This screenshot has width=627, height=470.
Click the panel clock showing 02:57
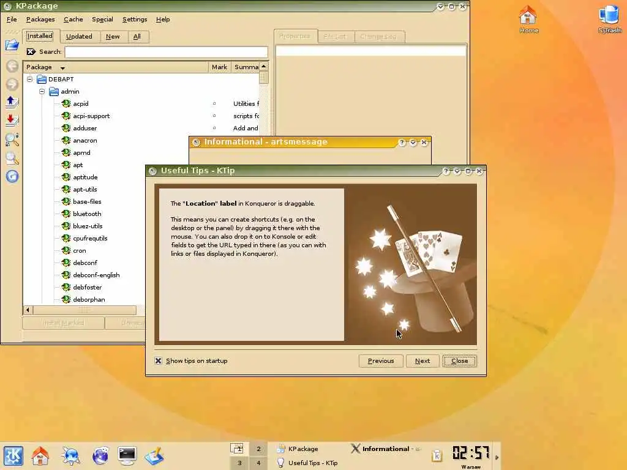471,453
